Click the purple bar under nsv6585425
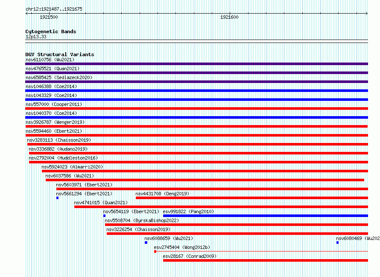380x277 pixels. tap(196, 82)
